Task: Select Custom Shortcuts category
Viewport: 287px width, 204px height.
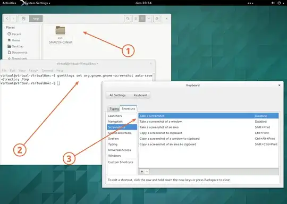Action: pyautogui.click(x=121, y=162)
